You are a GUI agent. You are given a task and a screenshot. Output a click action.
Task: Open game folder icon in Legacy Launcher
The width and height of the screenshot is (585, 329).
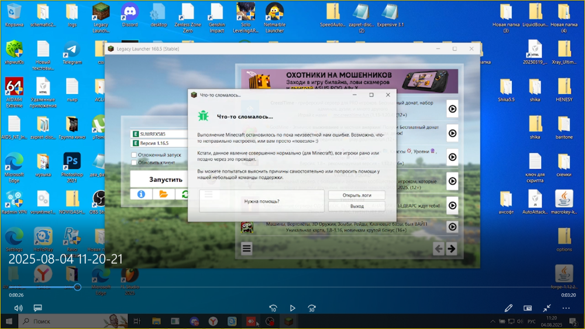coord(163,194)
